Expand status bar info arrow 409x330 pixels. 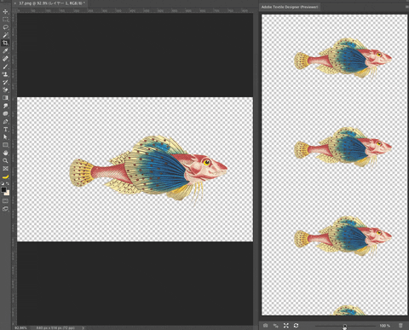point(84,327)
